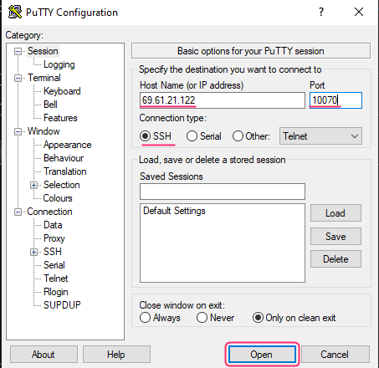The image size is (379, 368).
Task: Click the Host Name input field
Action: click(223, 100)
